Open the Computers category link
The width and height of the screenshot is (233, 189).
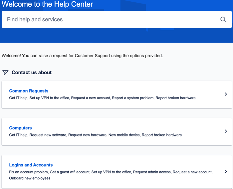(20, 128)
